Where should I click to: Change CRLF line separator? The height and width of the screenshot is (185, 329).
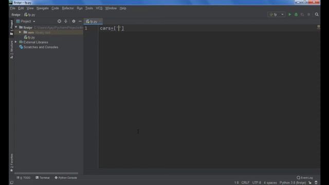(245, 183)
